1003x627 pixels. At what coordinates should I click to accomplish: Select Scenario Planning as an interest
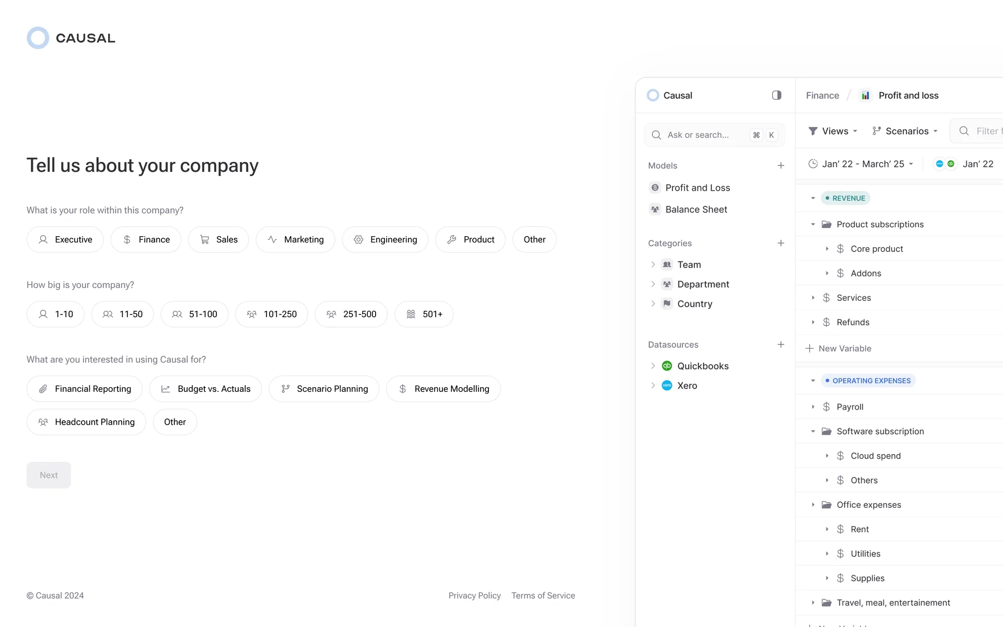(324, 389)
